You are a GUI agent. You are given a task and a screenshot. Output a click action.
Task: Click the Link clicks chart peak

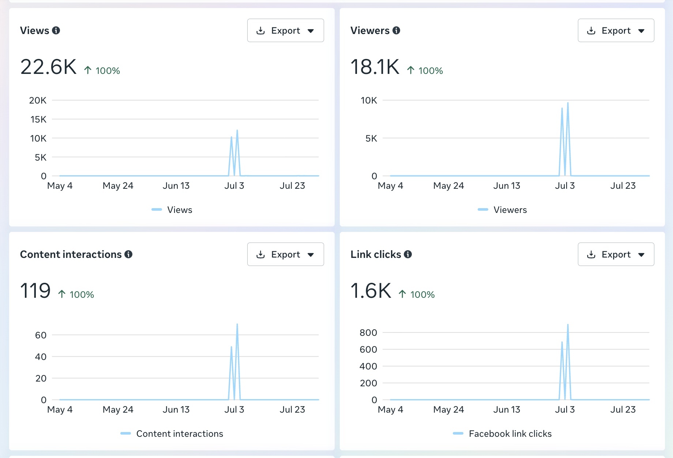click(x=568, y=325)
